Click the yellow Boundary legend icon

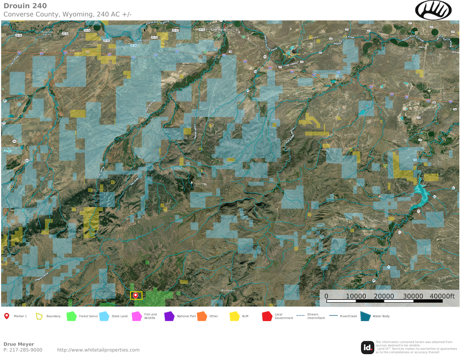[x=39, y=316]
